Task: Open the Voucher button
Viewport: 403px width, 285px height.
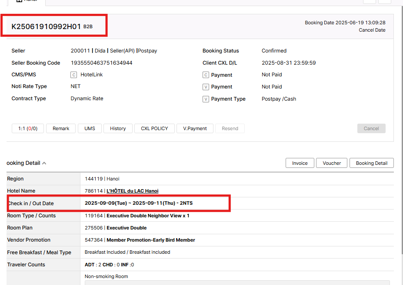Action: coord(332,163)
